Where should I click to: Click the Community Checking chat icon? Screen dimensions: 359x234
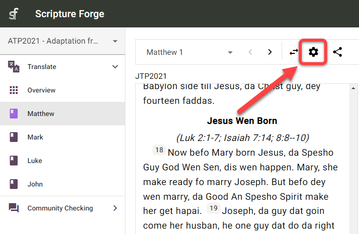click(x=14, y=208)
